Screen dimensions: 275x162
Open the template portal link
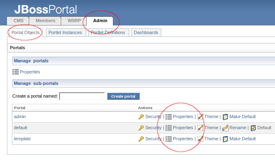[22, 139]
